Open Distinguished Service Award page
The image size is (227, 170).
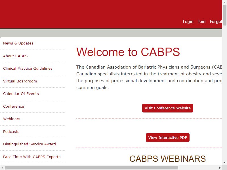point(30,144)
